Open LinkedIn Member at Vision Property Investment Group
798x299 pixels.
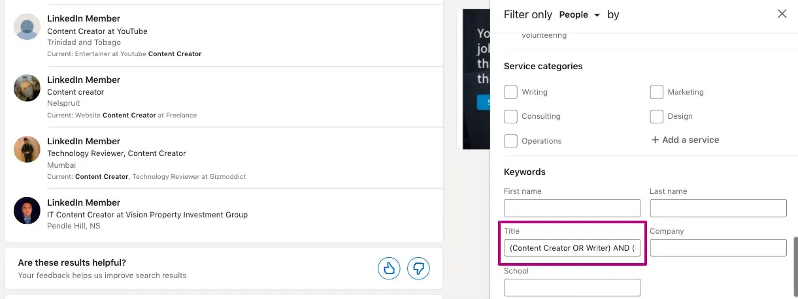[84, 202]
